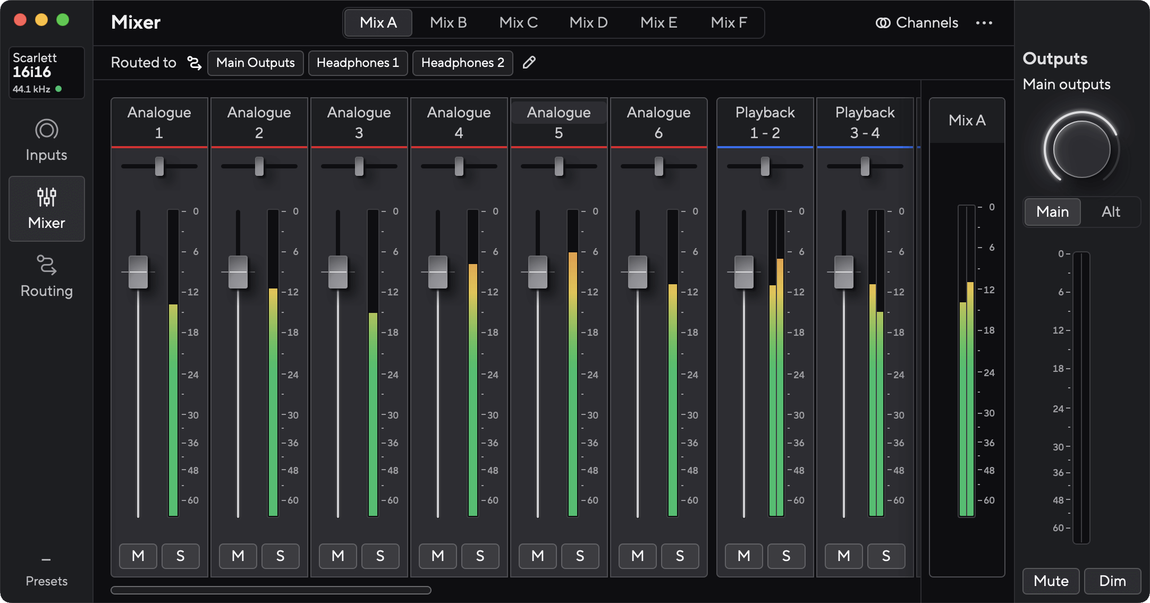Mute Analogue 2 channel
1150x603 pixels.
click(238, 556)
